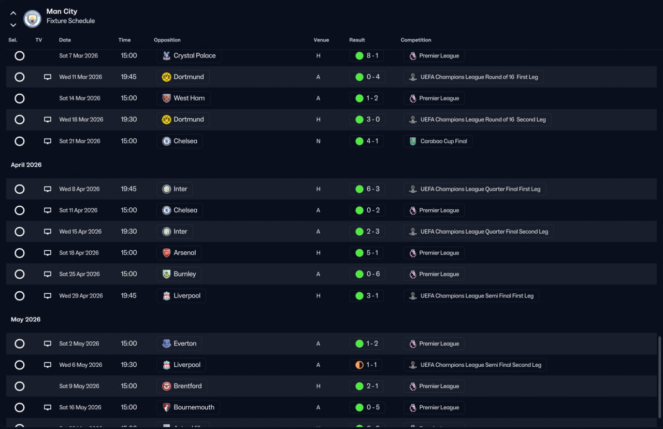This screenshot has height=429, width=663.
Task: Select the Wed 29 Apr Liverpool fixture circle
Action: click(20, 296)
